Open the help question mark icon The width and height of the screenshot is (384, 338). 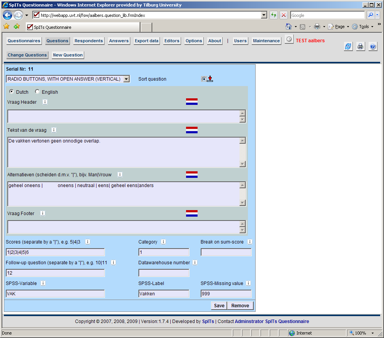[x=372, y=46]
